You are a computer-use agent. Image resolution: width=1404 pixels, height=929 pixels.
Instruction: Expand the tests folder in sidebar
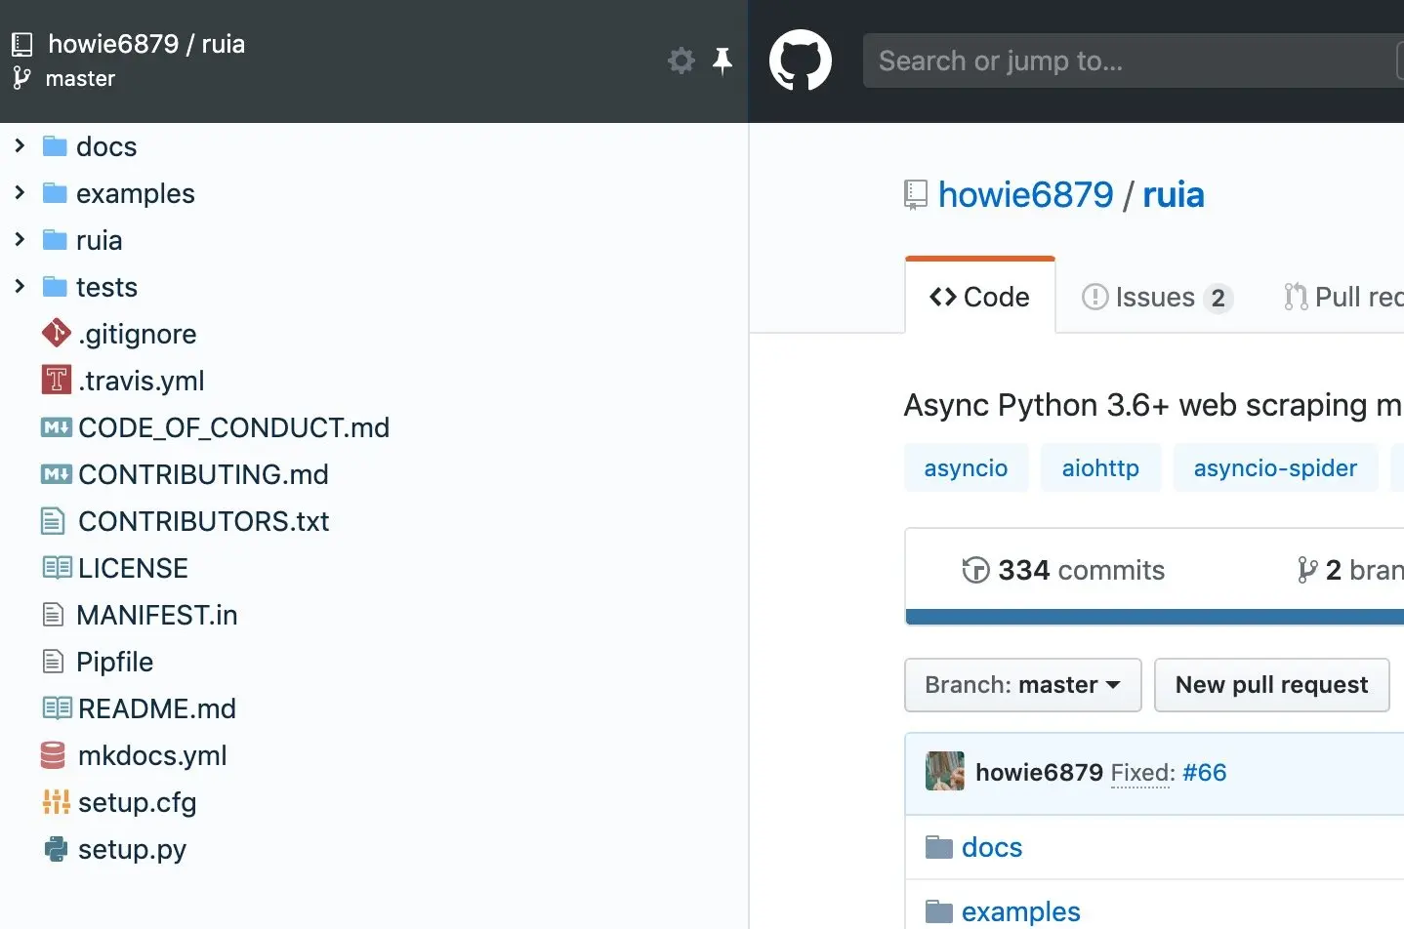tap(20, 287)
